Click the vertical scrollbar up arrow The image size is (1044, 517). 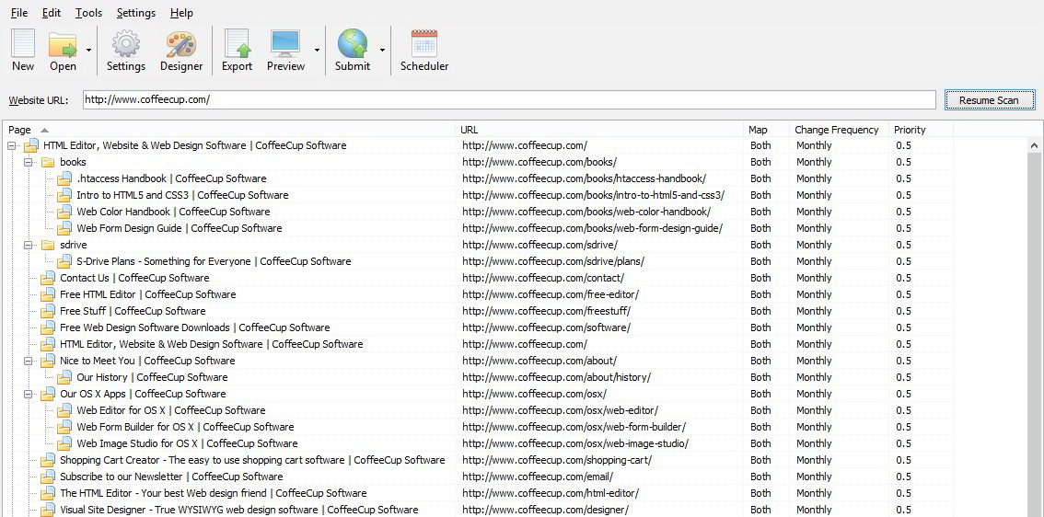(1035, 145)
